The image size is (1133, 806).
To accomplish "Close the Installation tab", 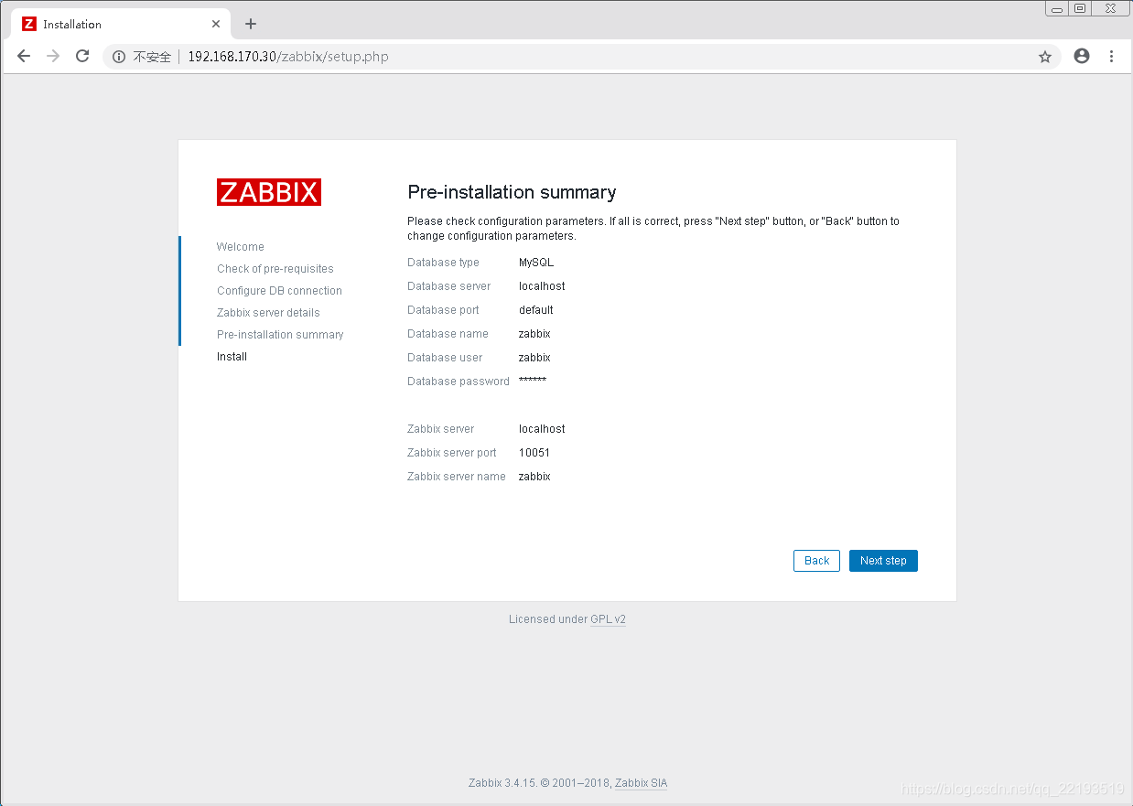I will point(216,24).
